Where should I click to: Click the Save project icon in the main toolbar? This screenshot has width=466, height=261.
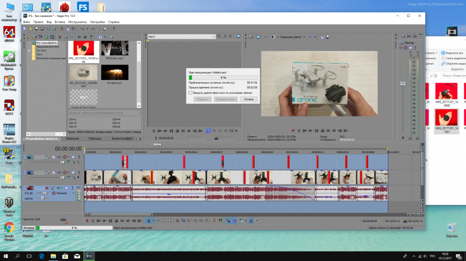[x=37, y=28]
